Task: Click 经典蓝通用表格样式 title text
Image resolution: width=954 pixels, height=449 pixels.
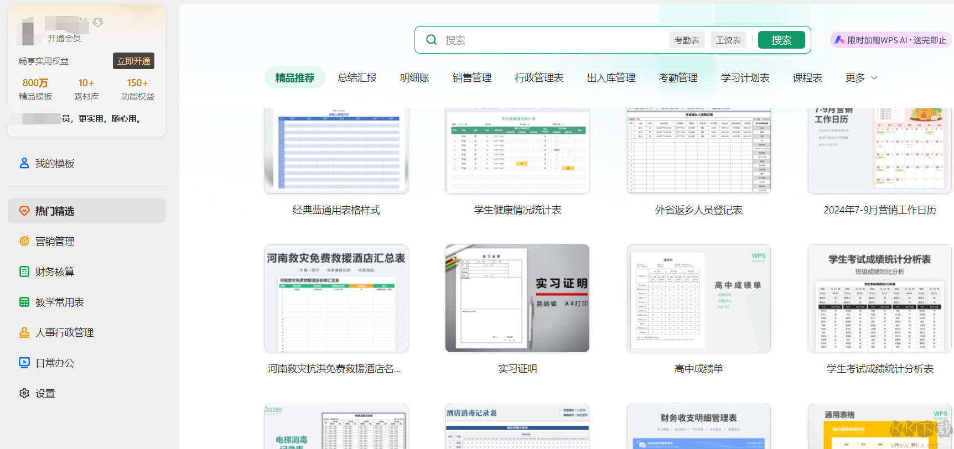Action: coord(336,210)
